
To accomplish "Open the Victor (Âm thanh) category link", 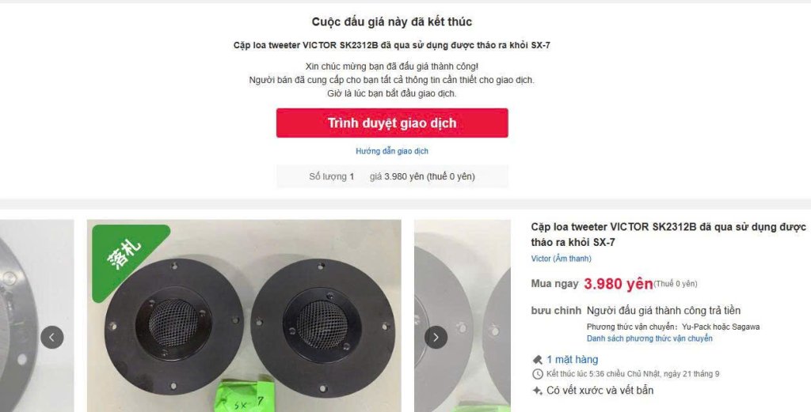I will click(x=562, y=259).
